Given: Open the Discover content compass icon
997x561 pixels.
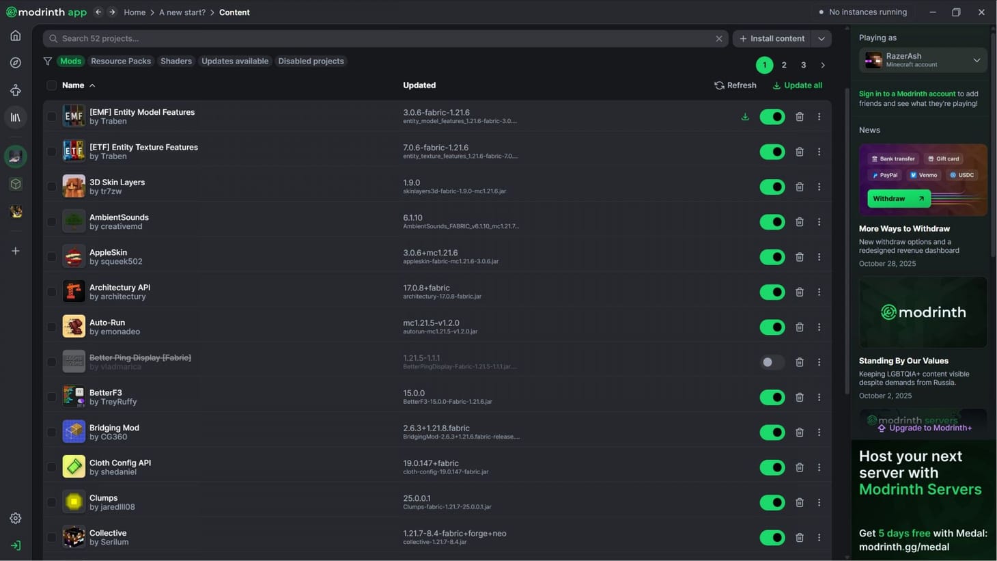Looking at the screenshot, I should point(16,63).
